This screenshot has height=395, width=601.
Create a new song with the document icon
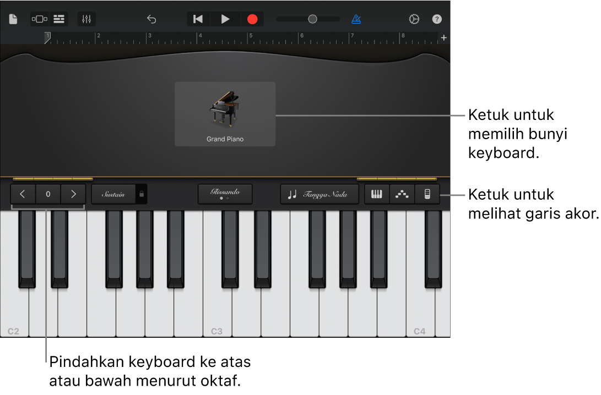[x=13, y=19]
